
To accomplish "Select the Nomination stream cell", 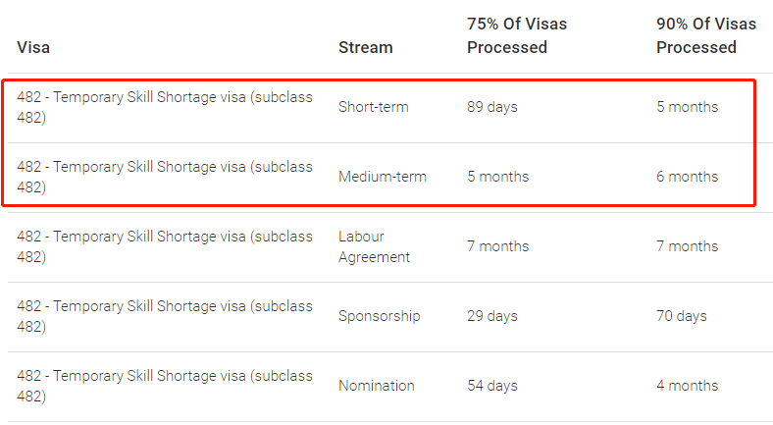I will click(376, 386).
